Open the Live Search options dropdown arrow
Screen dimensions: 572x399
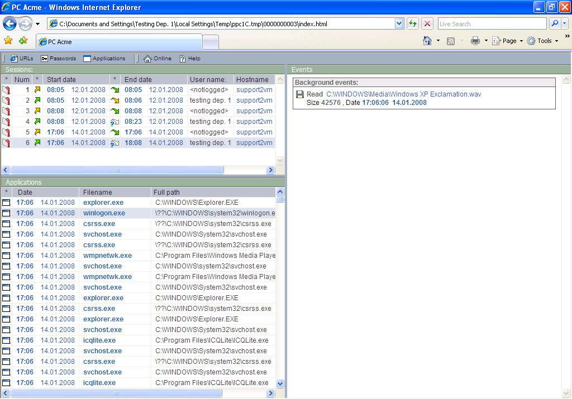(565, 23)
